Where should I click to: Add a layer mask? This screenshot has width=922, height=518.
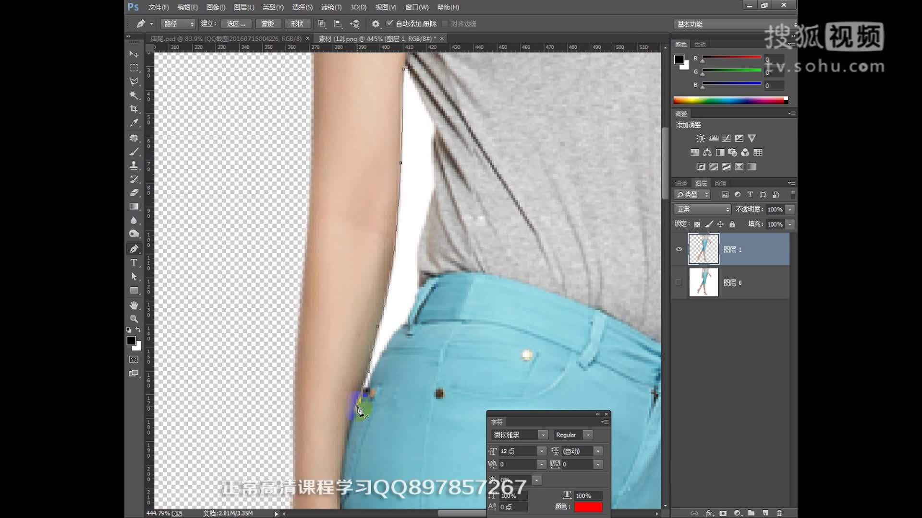(x=723, y=513)
